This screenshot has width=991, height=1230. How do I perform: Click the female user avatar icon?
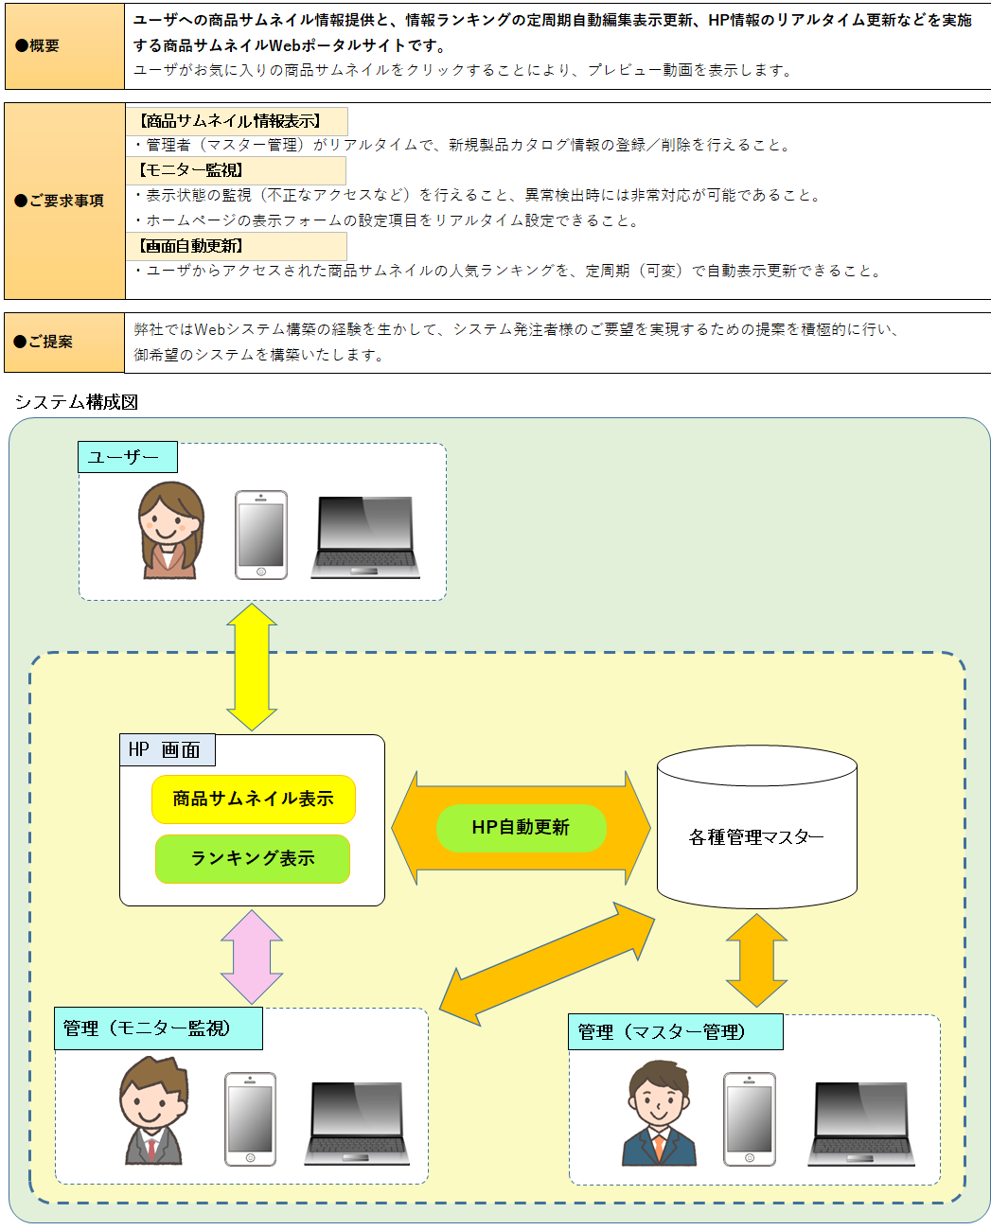coord(170,531)
